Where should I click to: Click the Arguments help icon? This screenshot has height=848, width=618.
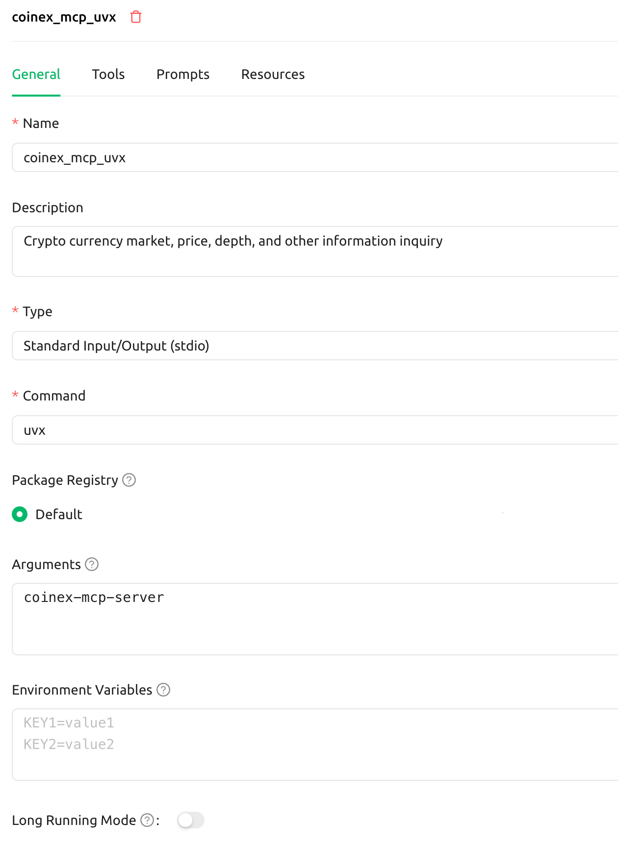[x=92, y=565]
